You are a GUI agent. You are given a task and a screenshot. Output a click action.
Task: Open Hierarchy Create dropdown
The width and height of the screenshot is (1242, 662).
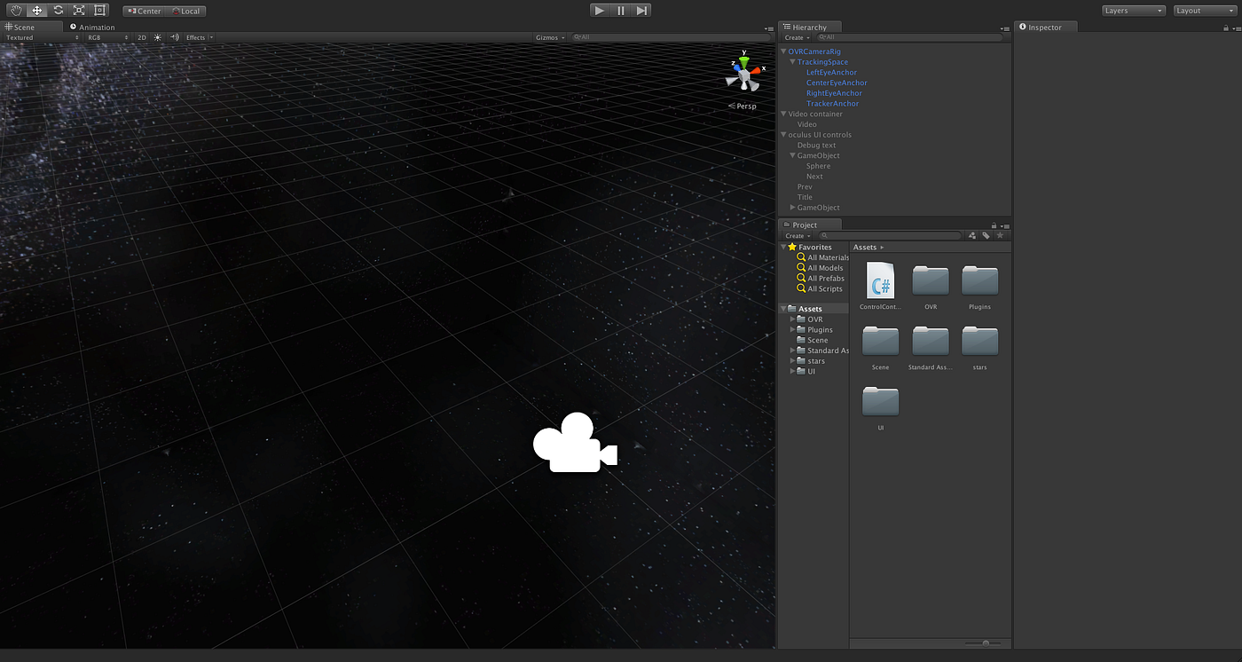point(796,37)
